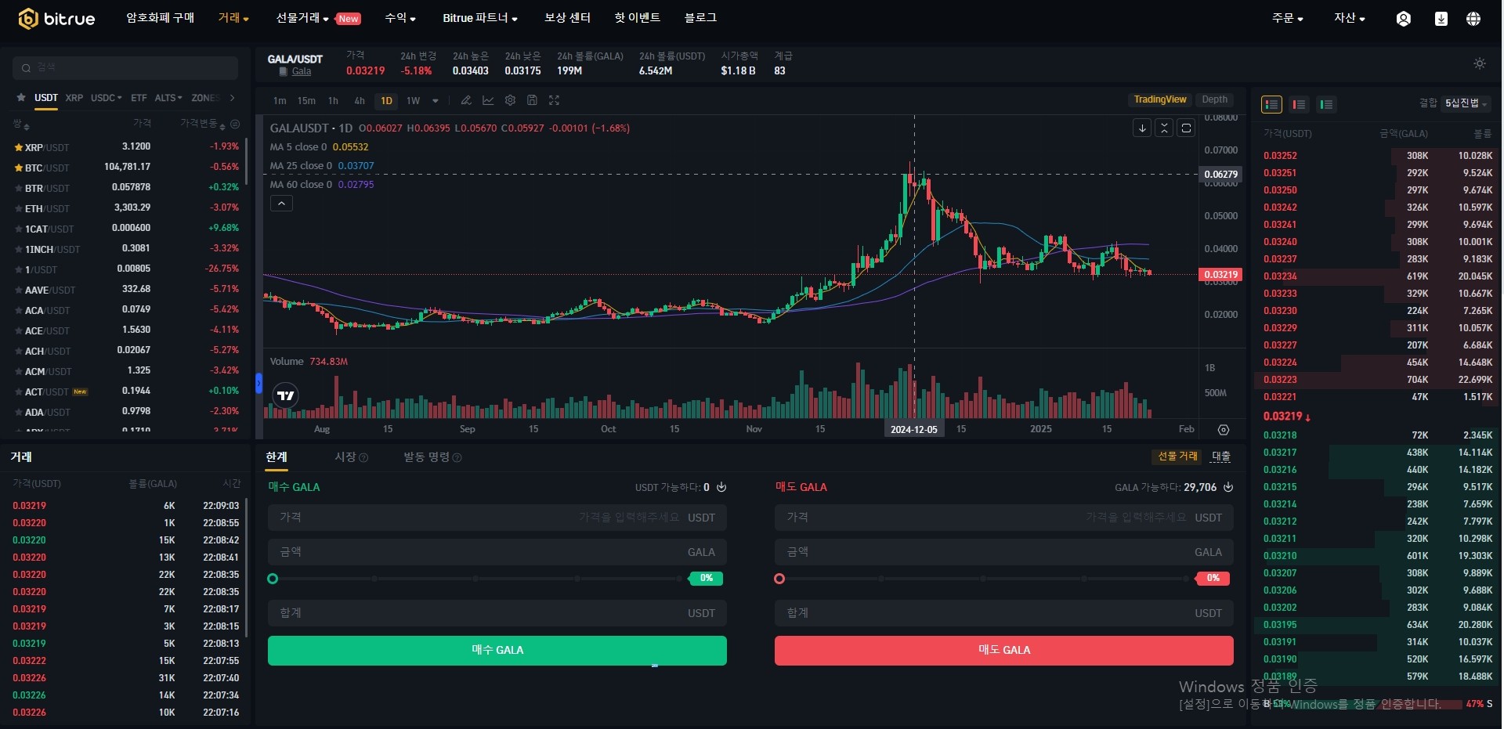Screen dimensions: 1504x729
Task: Click the chart-panel side collapse handle
Action: 258,383
